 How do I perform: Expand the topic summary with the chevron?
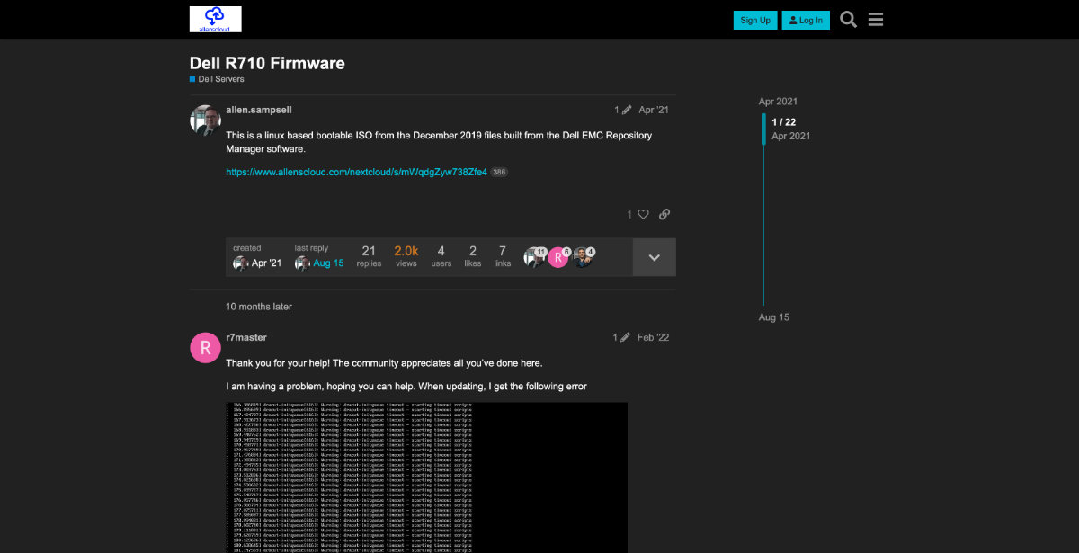tap(654, 256)
